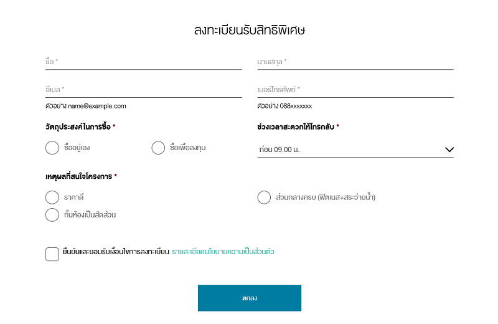Click the นามสกุล (last name) input field
This screenshot has height=324, width=498.
pos(355,62)
